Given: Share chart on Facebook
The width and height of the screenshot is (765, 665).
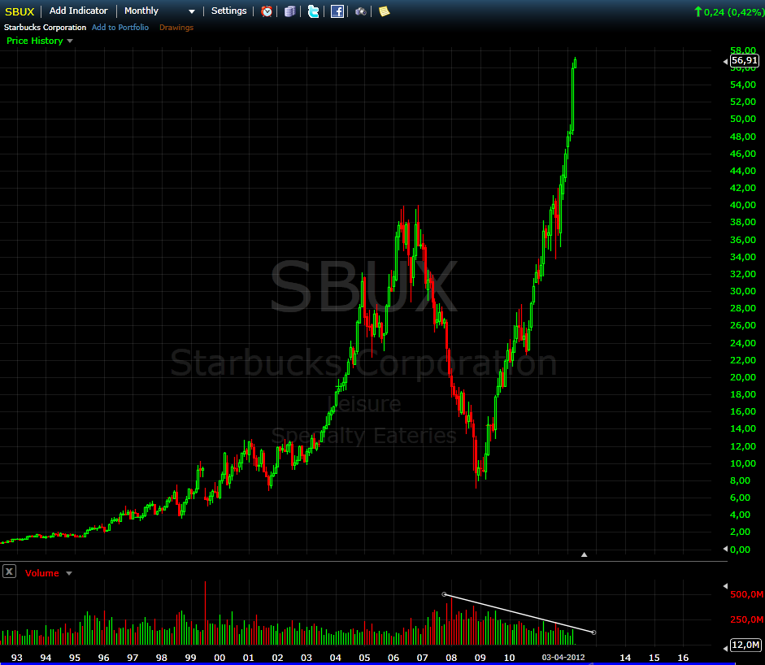Looking at the screenshot, I should click(x=337, y=11).
